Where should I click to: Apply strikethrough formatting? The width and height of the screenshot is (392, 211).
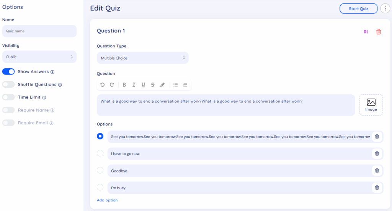tap(152, 85)
